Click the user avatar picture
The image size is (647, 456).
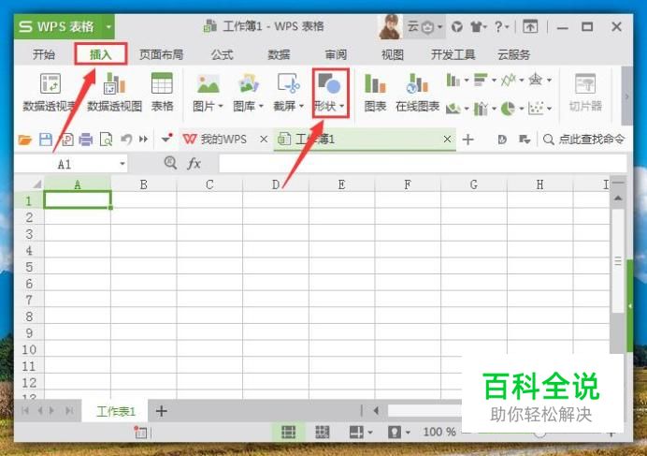tap(390, 27)
